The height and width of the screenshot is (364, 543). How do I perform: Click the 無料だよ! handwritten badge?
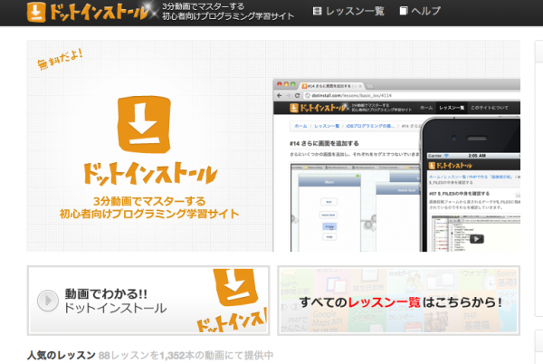pos(60,59)
